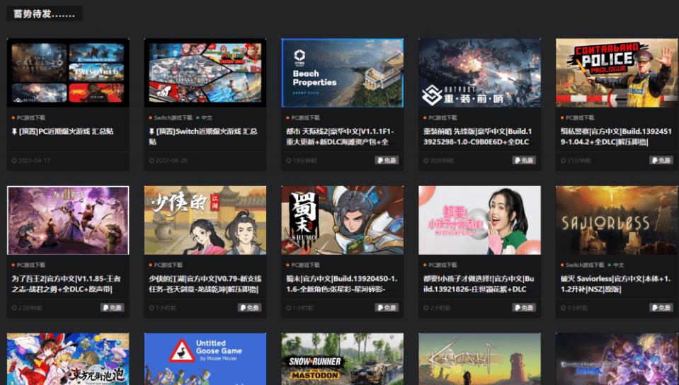The height and width of the screenshot is (385, 679).
Task: Open the Beach Properties cover image
Action: (343, 73)
